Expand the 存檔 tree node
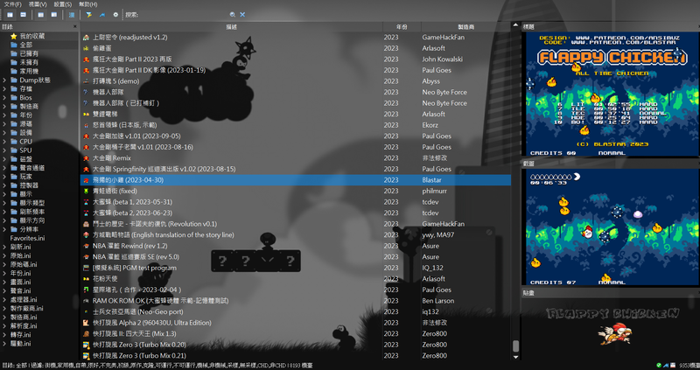The height and width of the screenshot is (370, 700). 4,89
